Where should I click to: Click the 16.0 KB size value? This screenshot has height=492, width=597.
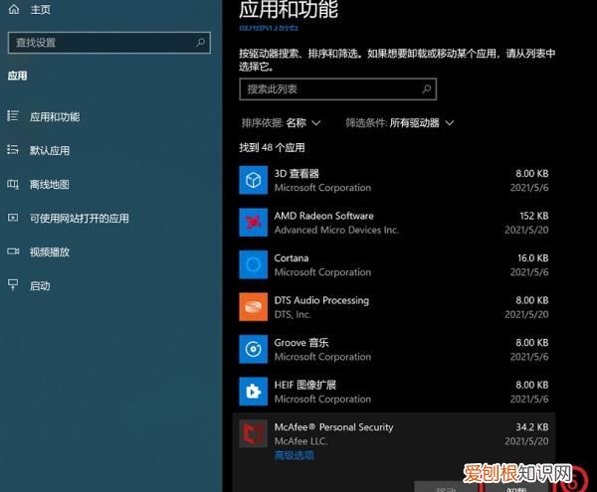point(533,257)
